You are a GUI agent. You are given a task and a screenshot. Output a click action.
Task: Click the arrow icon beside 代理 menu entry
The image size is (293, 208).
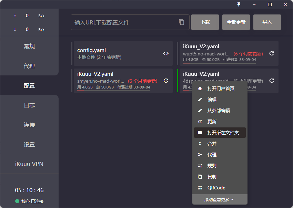click(x=200, y=155)
